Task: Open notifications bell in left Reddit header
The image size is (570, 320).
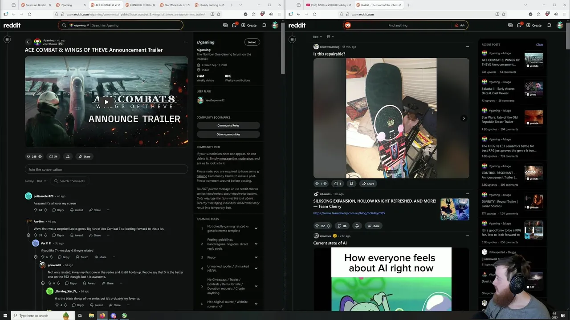Action: click(x=264, y=25)
